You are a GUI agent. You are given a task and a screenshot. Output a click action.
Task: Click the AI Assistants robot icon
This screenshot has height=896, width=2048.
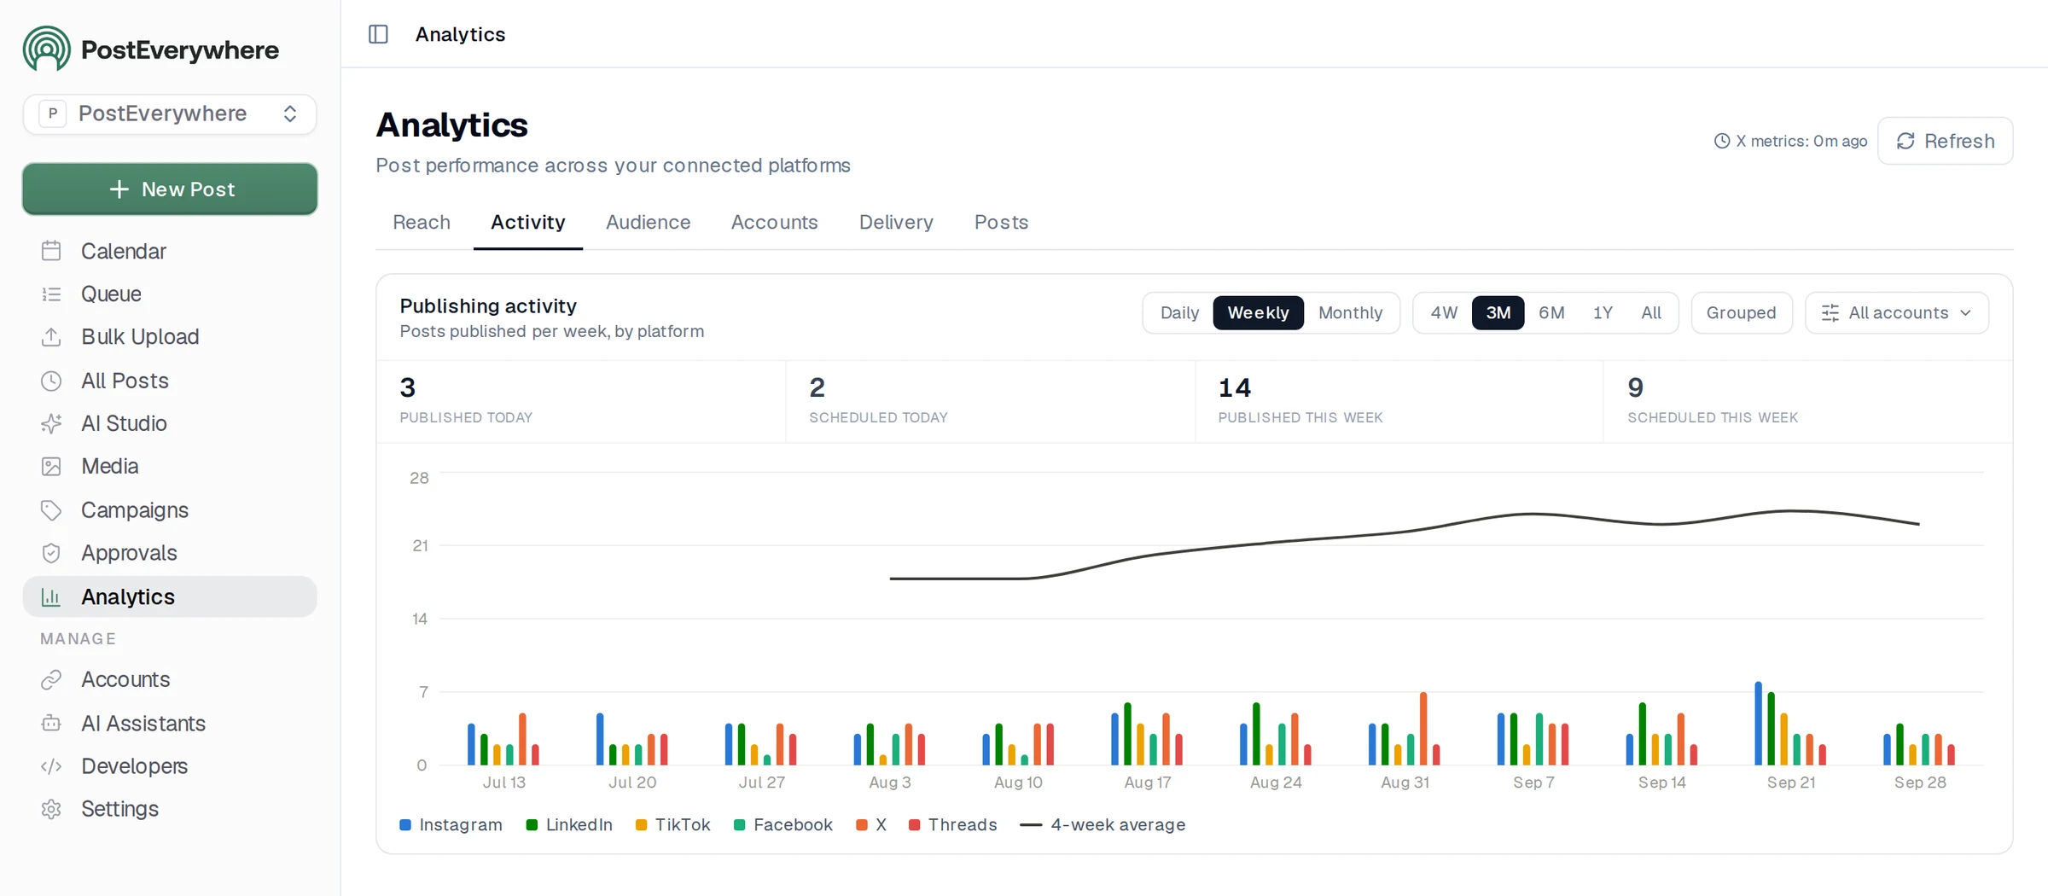[51, 724]
